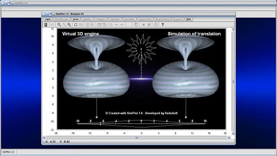Click the SimPlot 1.0 taskbar button
This screenshot has width=277, height=156.
click(8, 152)
